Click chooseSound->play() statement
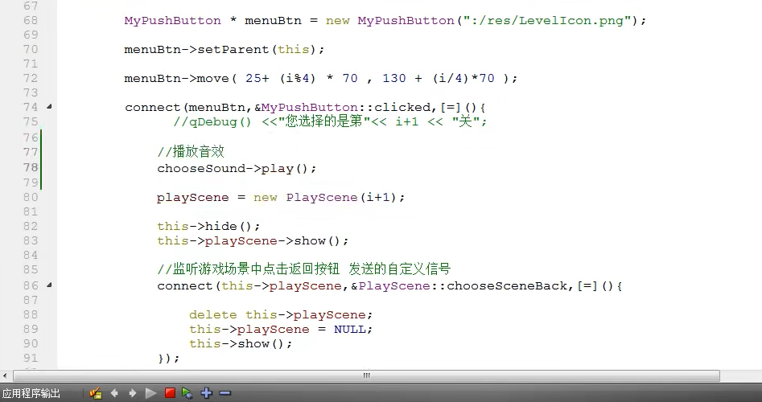This screenshot has width=762, height=402. pyautogui.click(x=237, y=169)
